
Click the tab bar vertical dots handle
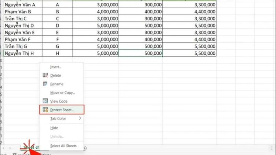click(272, 148)
